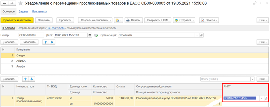Image resolution: width=270 pixels, height=107 pixels.
Task: Click the document posted status icon
Action: pos(96,35)
